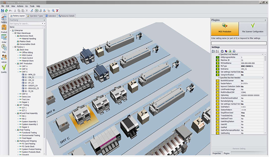This screenshot has height=157, width=269.
Task: Click the Save icon in the toolbar
Action: [x=3, y=11]
